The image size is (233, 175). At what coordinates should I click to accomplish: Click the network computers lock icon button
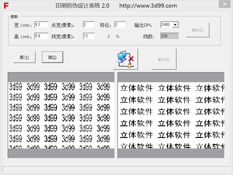pyautogui.click(x=126, y=59)
